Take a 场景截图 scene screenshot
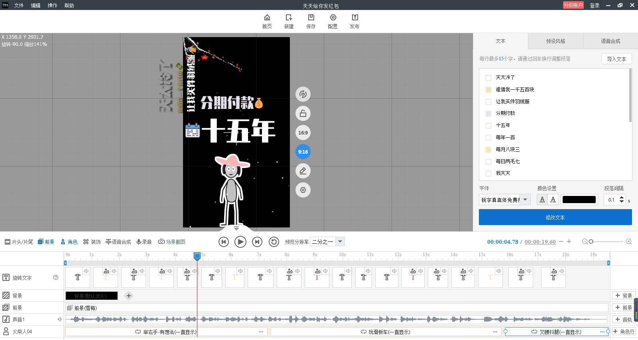This screenshot has height=340, width=638. [172, 242]
